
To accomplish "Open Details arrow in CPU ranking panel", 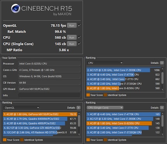I will (x=162, y=63).
